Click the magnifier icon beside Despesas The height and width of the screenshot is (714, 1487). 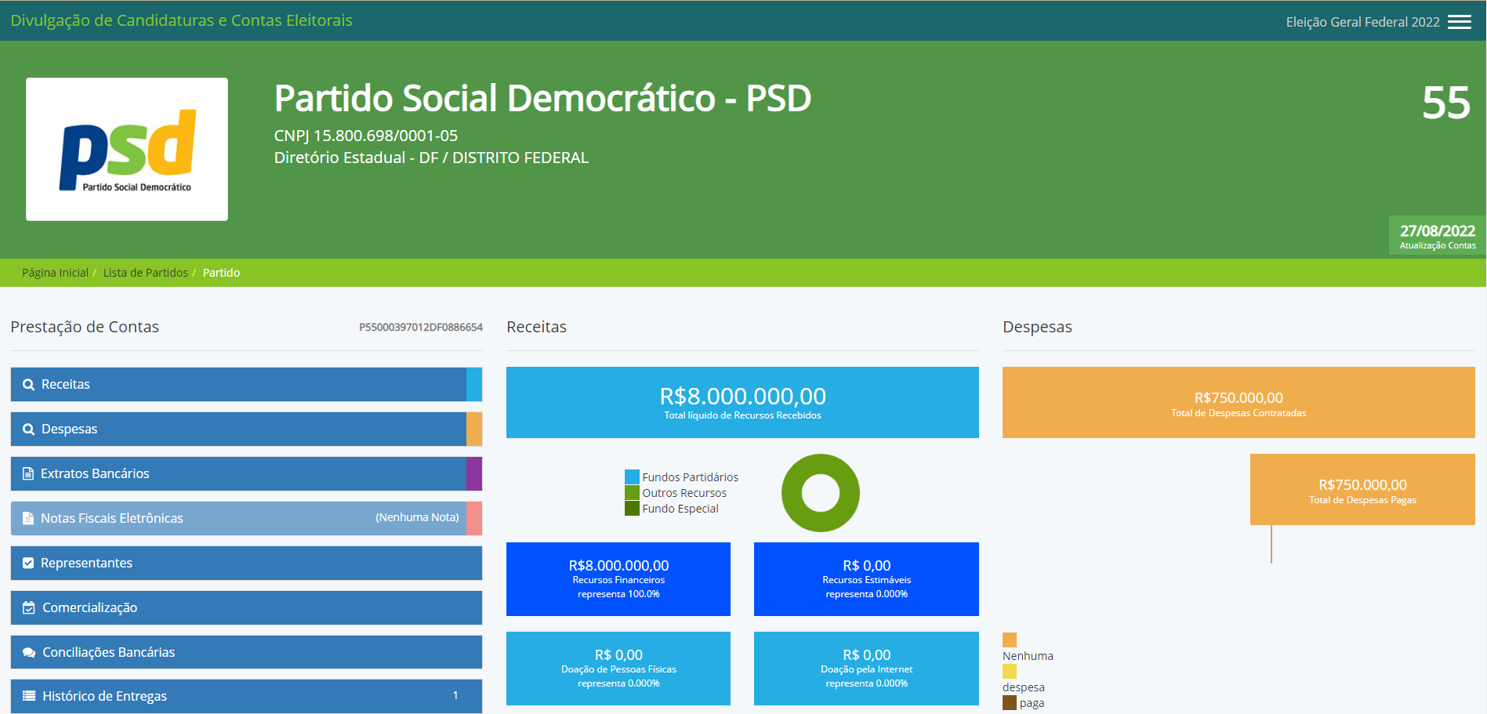click(x=28, y=429)
